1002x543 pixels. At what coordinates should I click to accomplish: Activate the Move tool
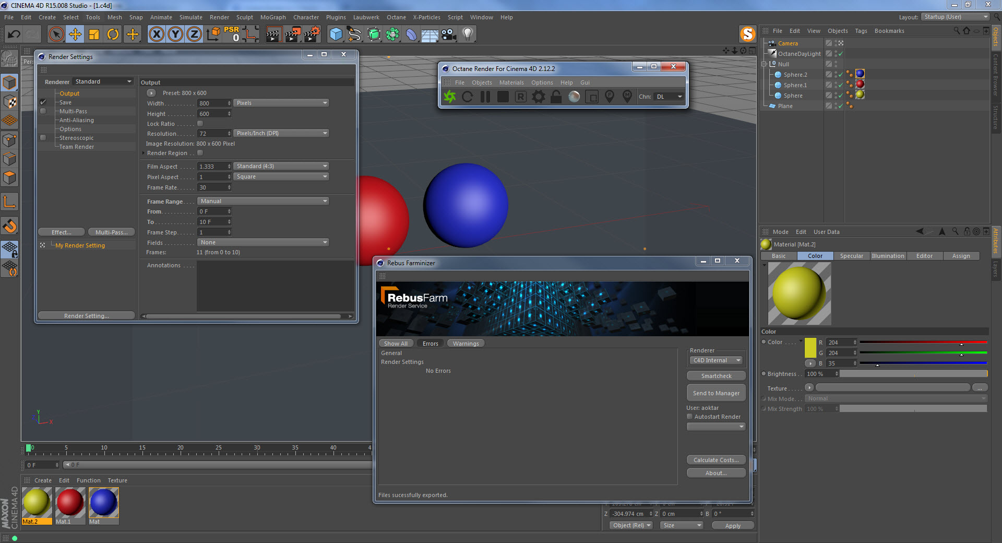[x=75, y=34]
